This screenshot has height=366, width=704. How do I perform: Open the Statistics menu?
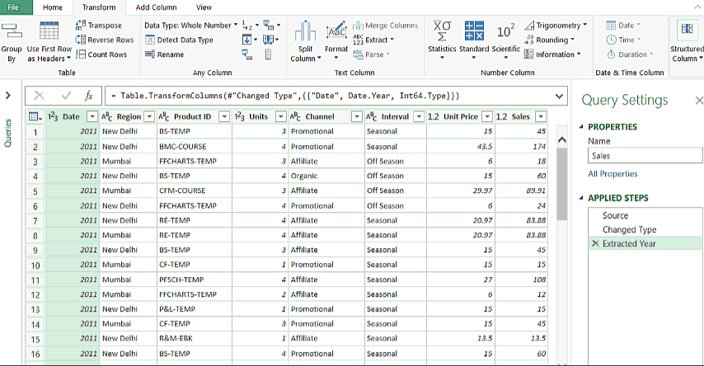coord(442,41)
